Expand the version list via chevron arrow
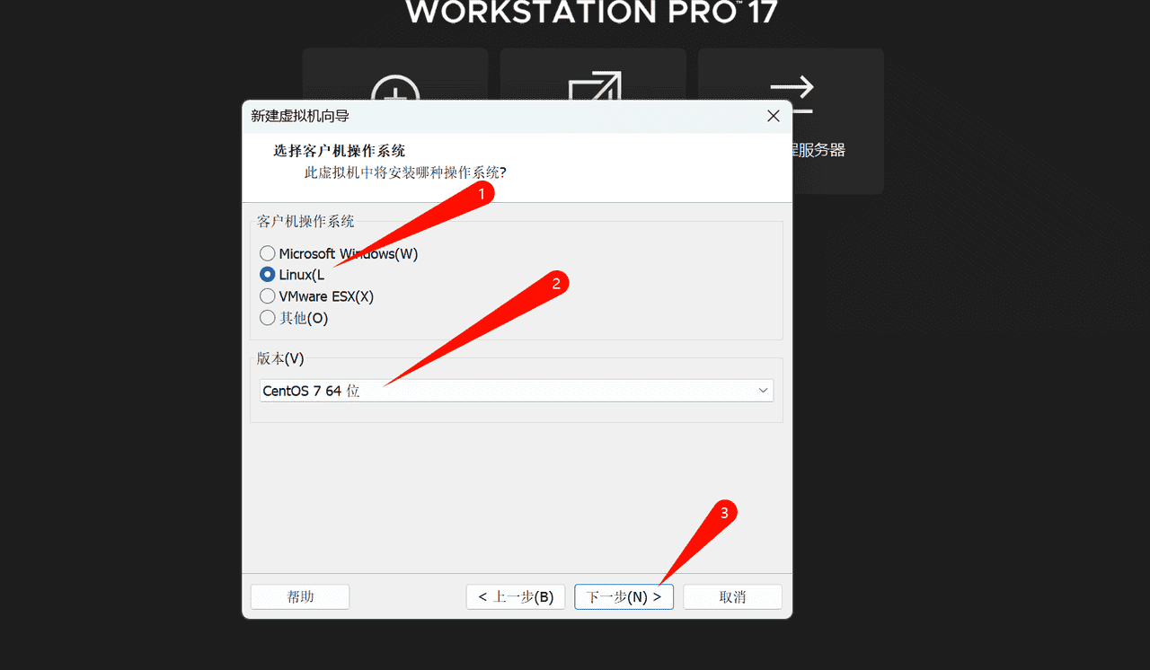The width and height of the screenshot is (1150, 670). 763,391
